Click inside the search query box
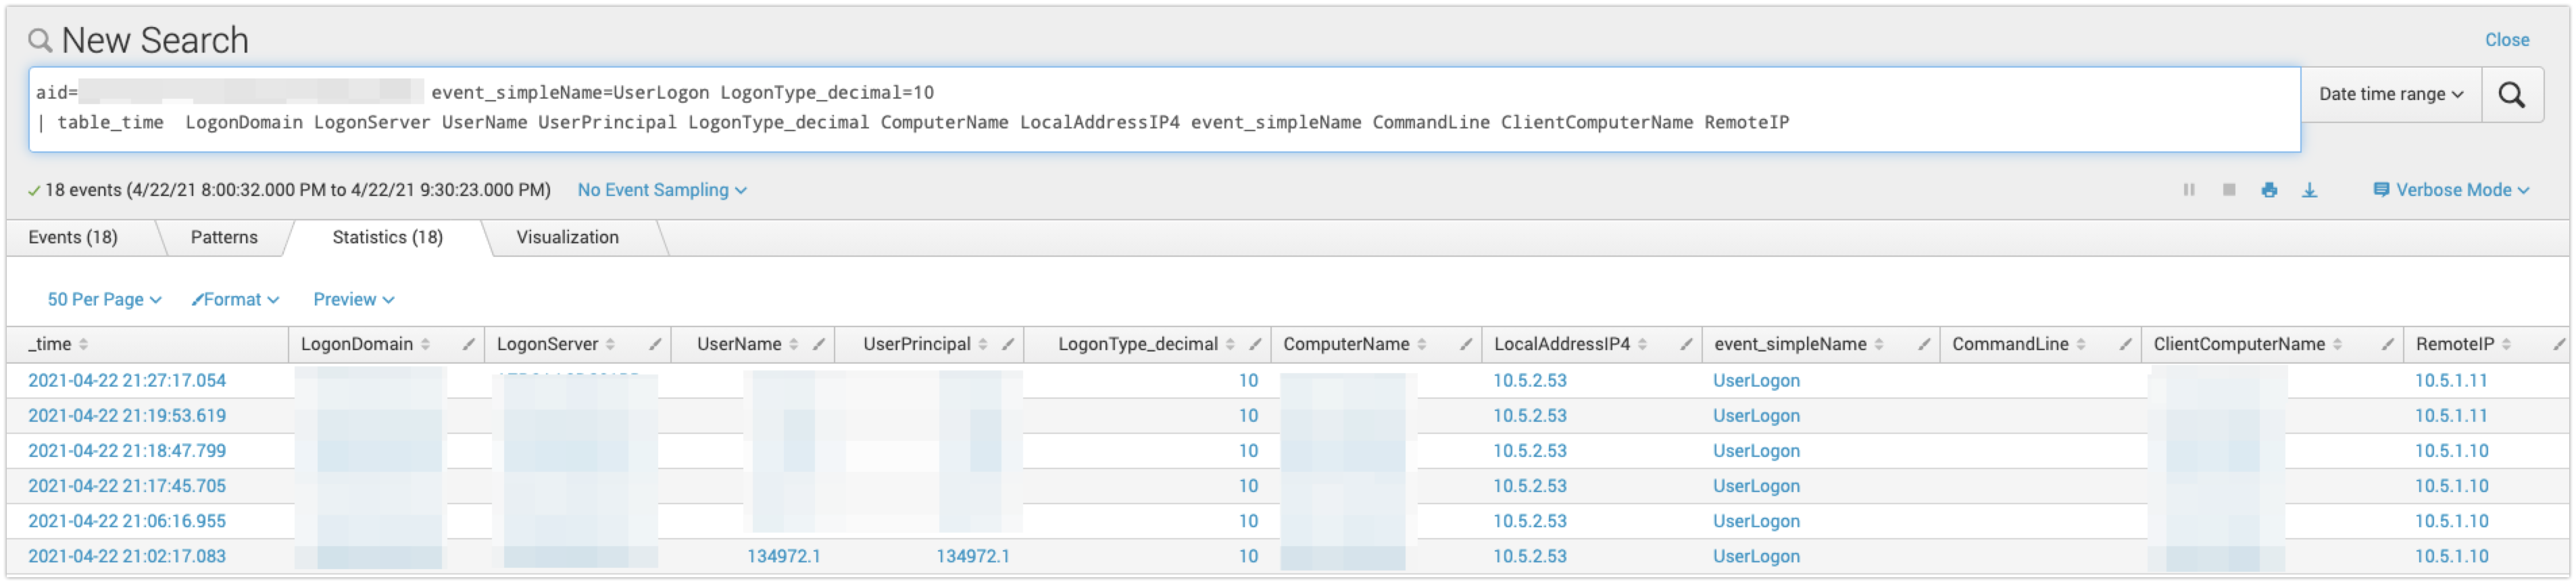This screenshot has height=584, width=2576. point(1164,110)
